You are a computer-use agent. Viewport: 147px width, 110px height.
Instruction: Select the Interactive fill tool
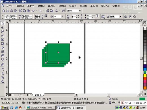[3, 81]
